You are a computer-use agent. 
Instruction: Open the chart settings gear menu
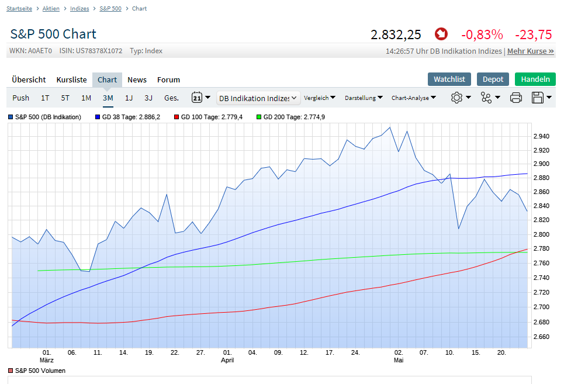click(x=456, y=98)
